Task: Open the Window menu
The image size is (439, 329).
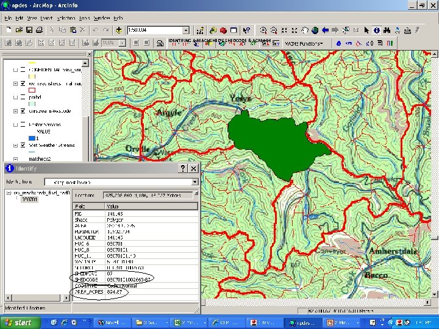Action: point(102,18)
